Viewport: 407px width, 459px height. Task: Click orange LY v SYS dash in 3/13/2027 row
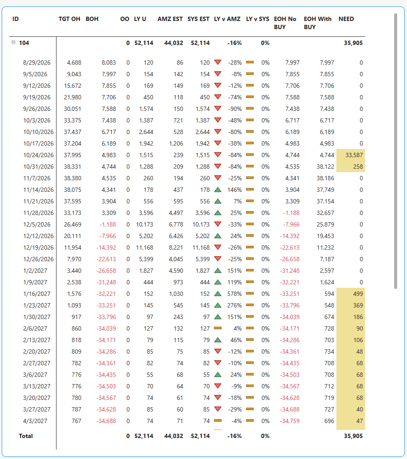pos(250,386)
